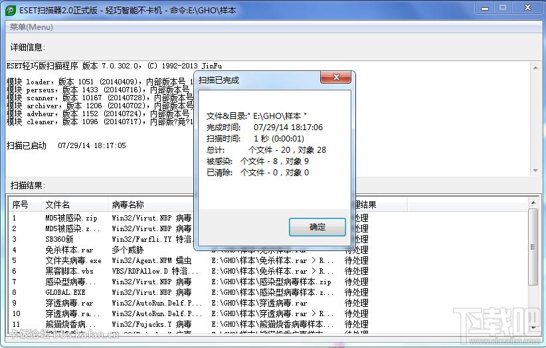Maximize the ESET scanner window
This screenshot has width=546, height=348.
click(x=503, y=8)
